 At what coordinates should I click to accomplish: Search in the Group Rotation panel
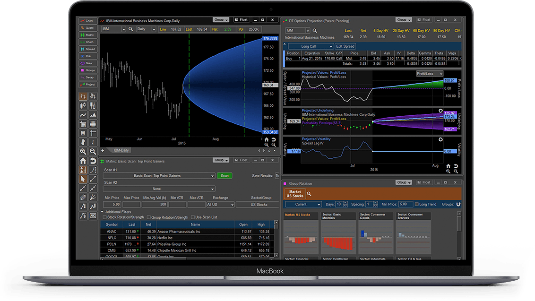[x=309, y=194]
